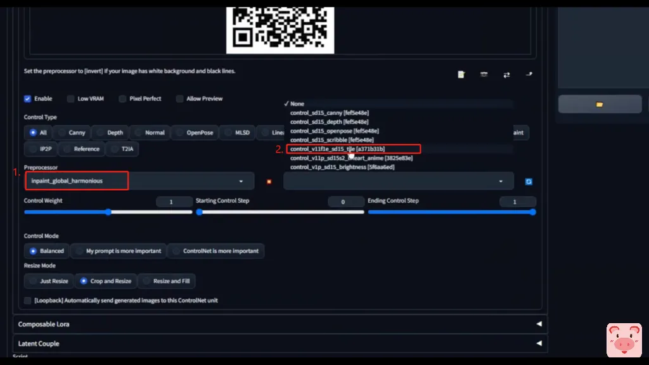Viewport: 649px width, 365px height.
Task: Refresh the ControlNet model list
Action: click(529, 181)
